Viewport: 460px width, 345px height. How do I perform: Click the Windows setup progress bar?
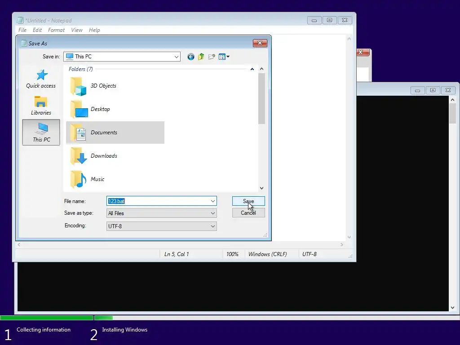[x=230, y=318]
